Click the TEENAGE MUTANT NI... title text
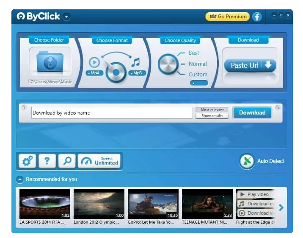The image size is (303, 238). [x=204, y=222]
